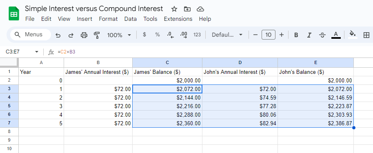Open the text color picker
The image size is (373, 153).
click(336, 35)
